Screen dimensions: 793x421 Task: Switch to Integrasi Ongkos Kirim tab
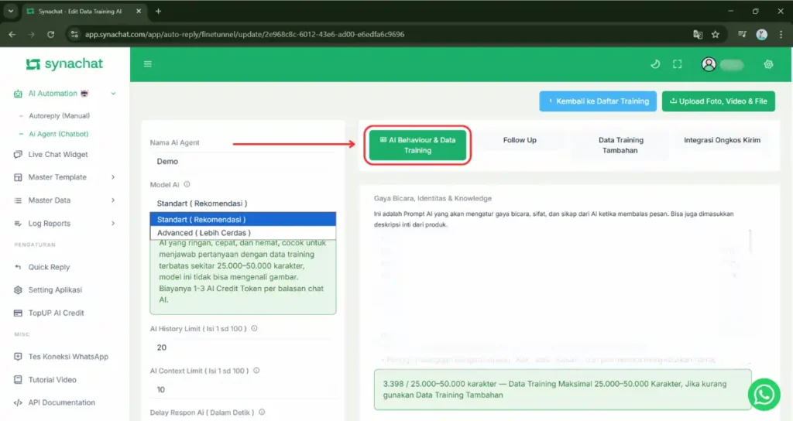[x=722, y=140]
